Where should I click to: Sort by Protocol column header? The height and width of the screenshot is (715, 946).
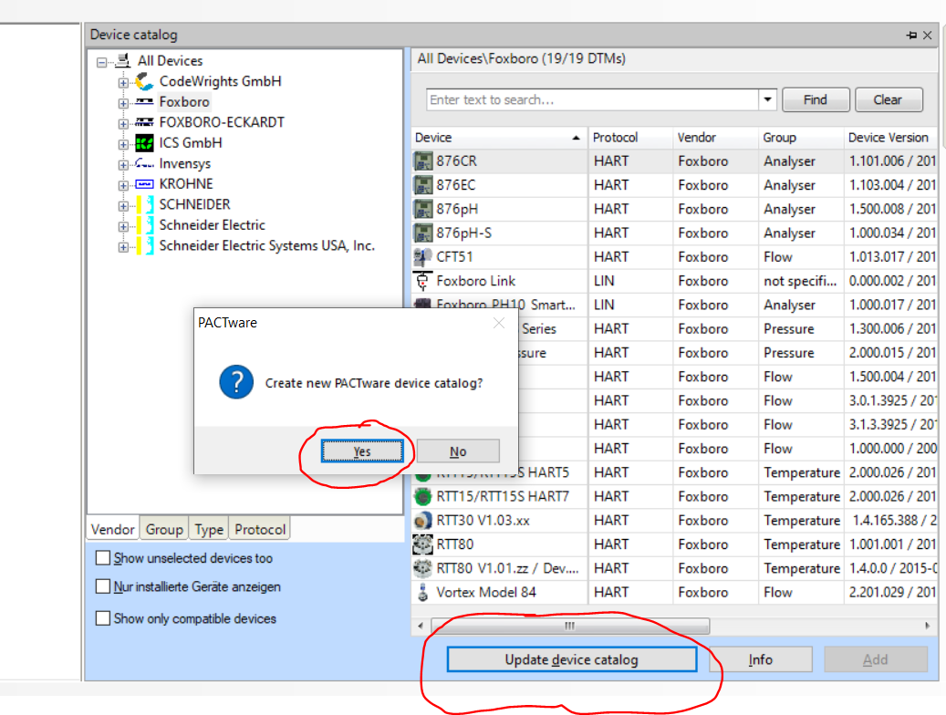[630, 138]
